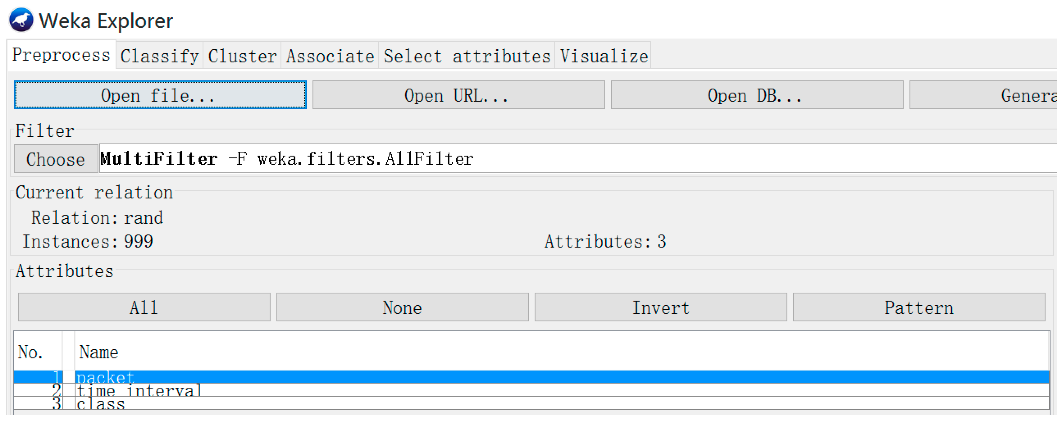
Task: Click the Open file... button
Action: tap(160, 95)
